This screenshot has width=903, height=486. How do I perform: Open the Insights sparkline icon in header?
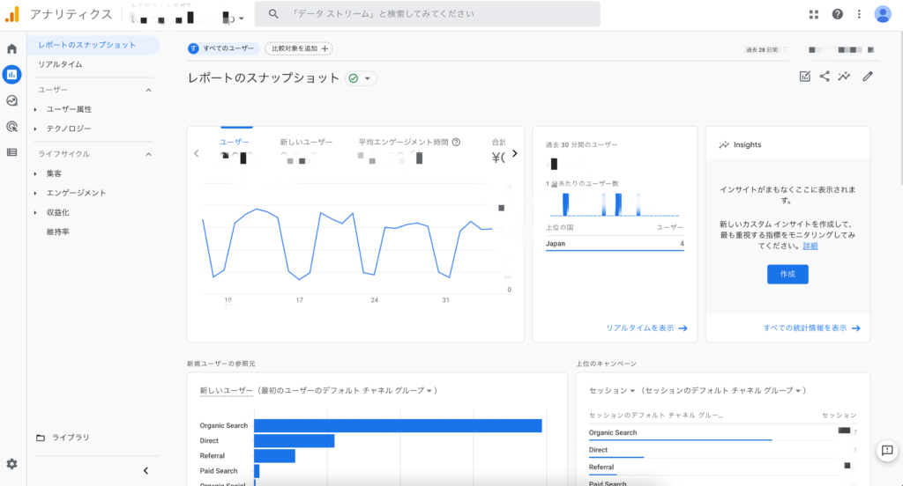tap(844, 76)
